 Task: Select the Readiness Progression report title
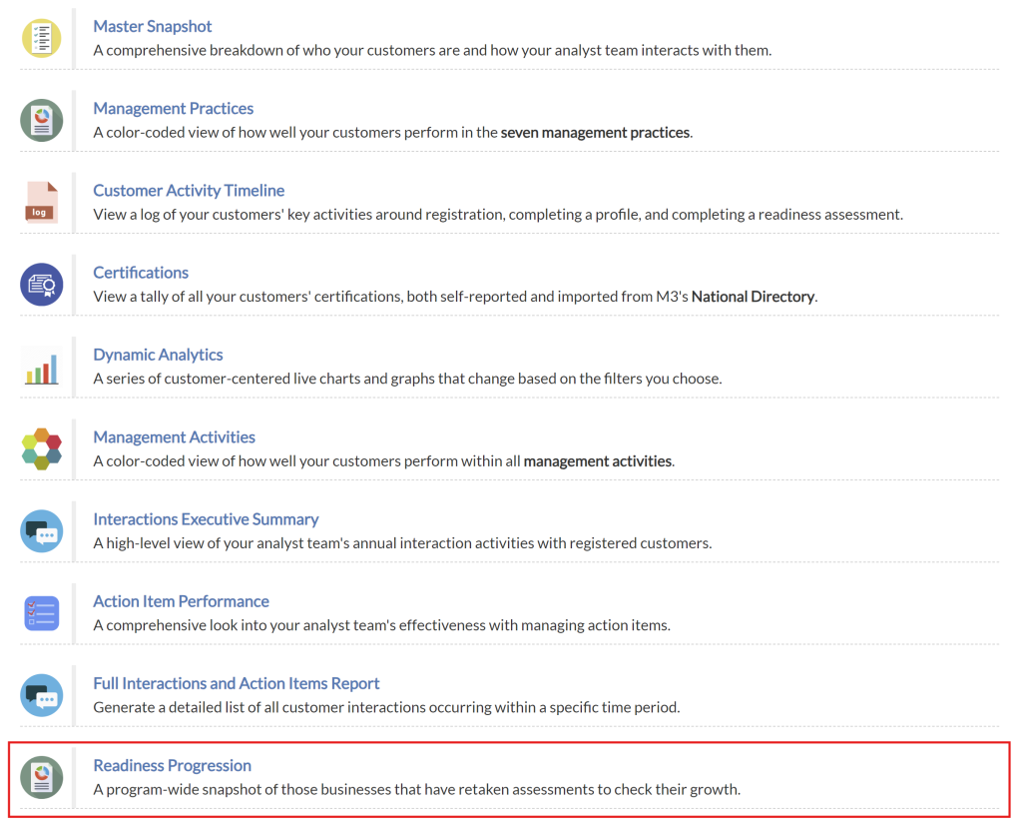(172, 765)
